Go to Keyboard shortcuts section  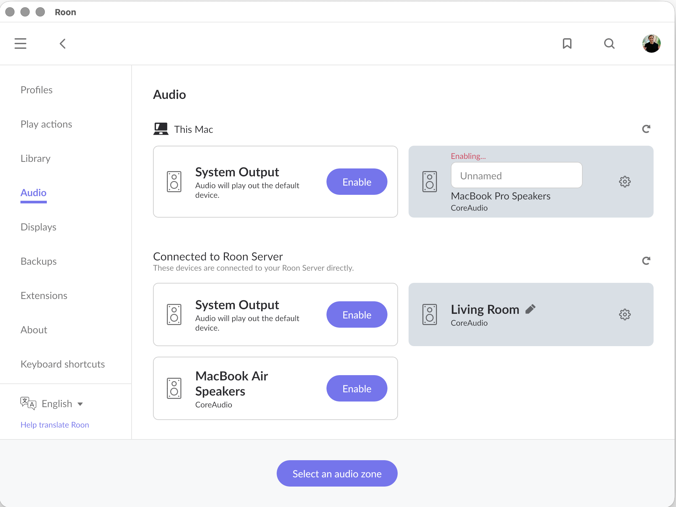[x=63, y=364]
